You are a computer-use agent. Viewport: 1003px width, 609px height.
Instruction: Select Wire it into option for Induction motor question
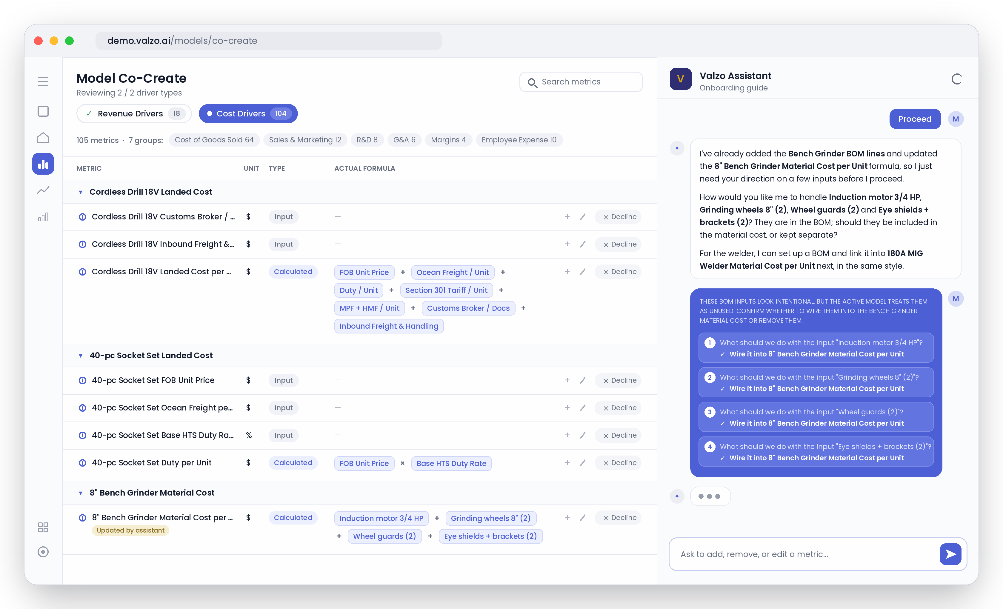pyautogui.click(x=816, y=354)
